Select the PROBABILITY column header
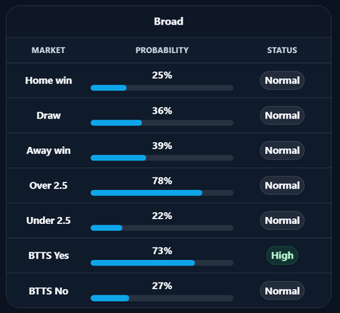 tap(162, 50)
